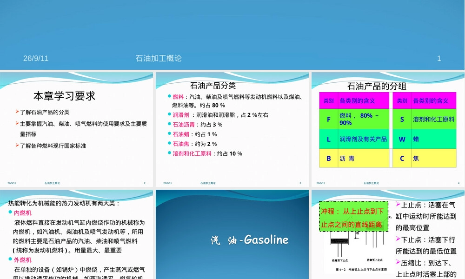Click the 本章学习要求 heading
Viewport: 465px width, 279px height.
tap(64, 96)
